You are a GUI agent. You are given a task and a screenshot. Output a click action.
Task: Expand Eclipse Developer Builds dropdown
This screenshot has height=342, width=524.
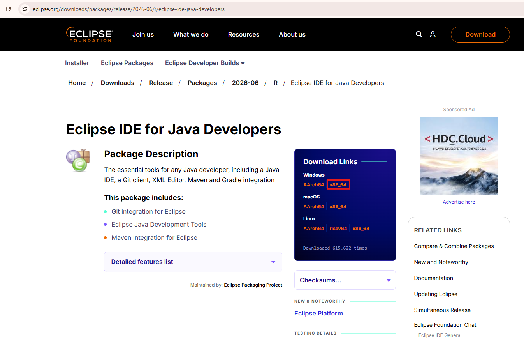click(205, 63)
